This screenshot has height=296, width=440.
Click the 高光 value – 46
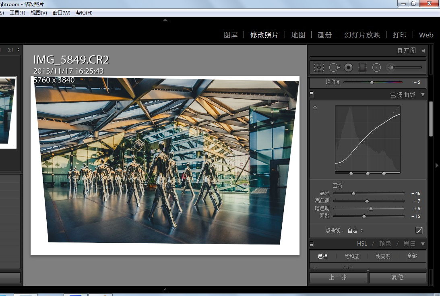pyautogui.click(x=416, y=193)
